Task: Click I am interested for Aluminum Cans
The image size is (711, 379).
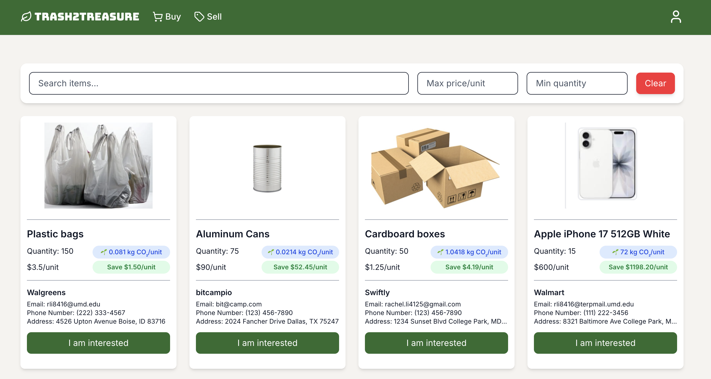Action: (x=267, y=343)
